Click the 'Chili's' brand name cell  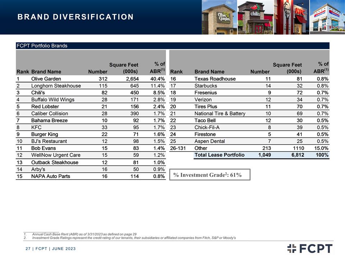tap(38, 92)
